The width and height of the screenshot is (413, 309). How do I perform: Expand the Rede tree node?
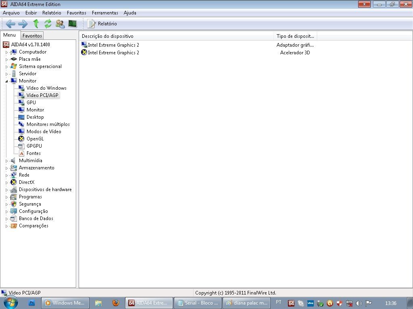click(x=6, y=175)
